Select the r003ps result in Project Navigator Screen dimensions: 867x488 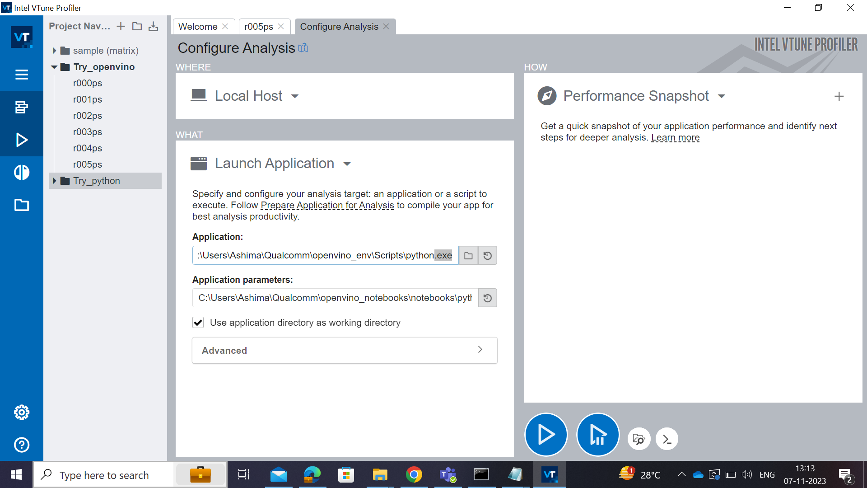tap(87, 131)
